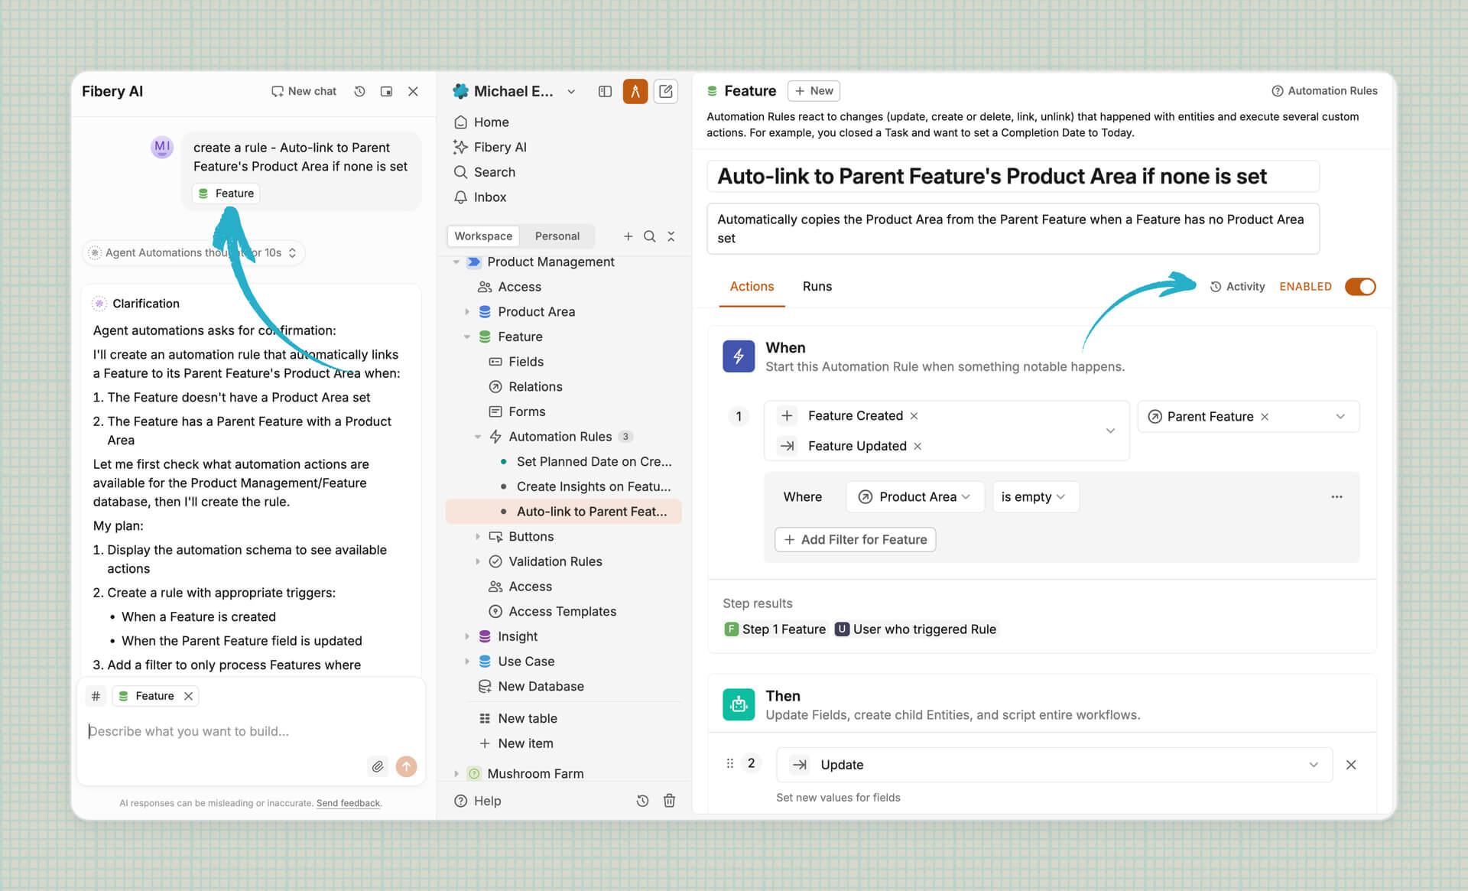
Task: Collapse the Automation Rules section
Action: [x=478, y=437]
